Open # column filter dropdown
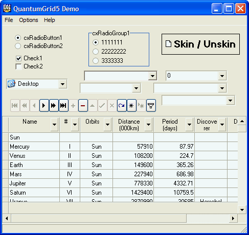Screen dimensions: 249x235 75,125
